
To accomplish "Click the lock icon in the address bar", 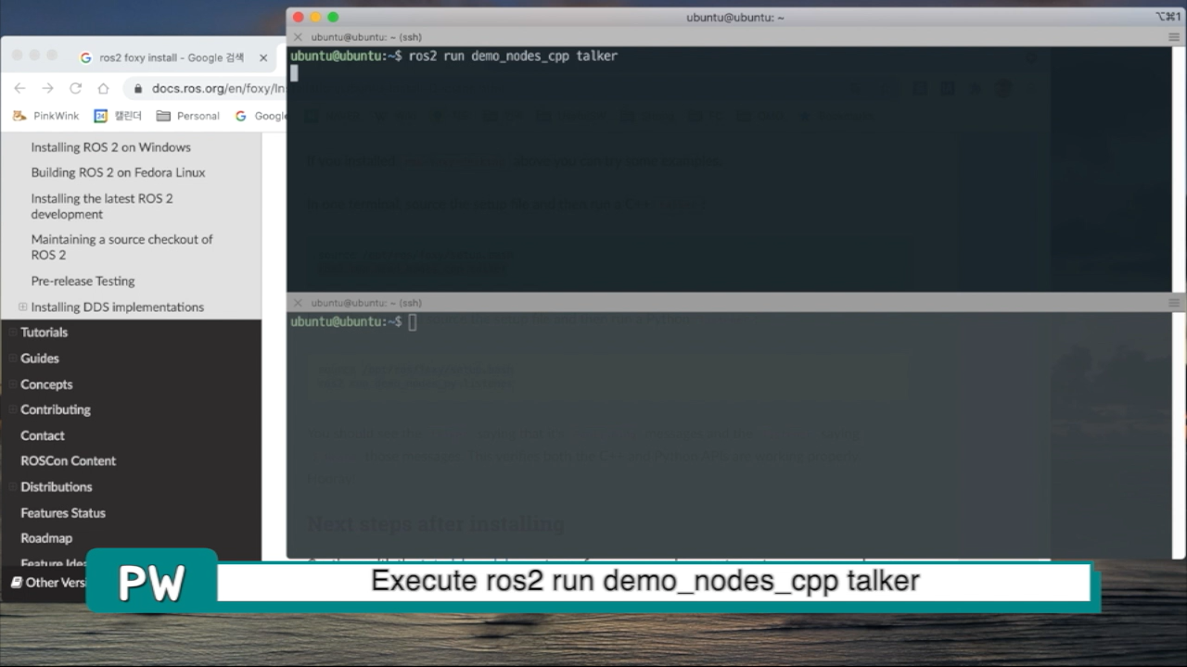I will [x=138, y=89].
